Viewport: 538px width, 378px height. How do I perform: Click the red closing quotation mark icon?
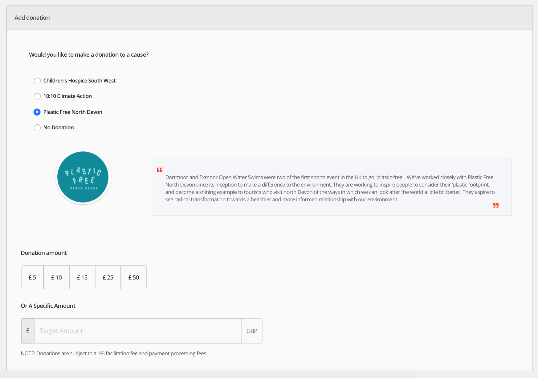tap(495, 205)
